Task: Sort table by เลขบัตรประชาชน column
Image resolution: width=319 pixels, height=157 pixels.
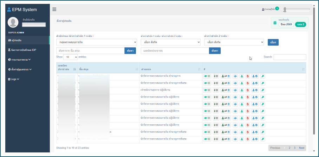Action: coord(67,68)
